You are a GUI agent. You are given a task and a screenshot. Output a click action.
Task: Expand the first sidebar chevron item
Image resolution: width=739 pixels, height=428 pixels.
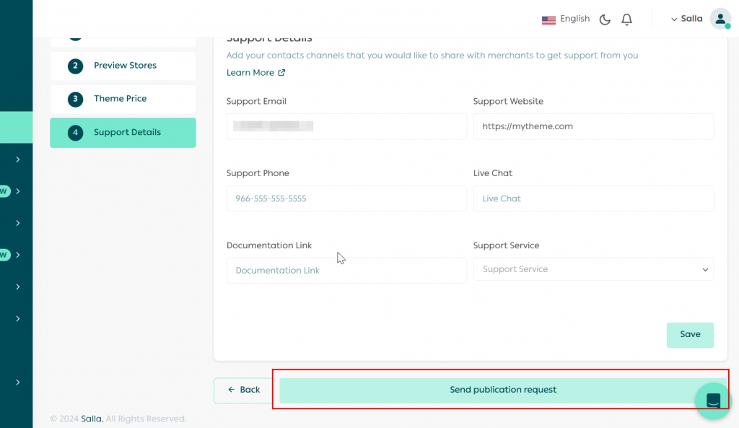[x=17, y=159]
